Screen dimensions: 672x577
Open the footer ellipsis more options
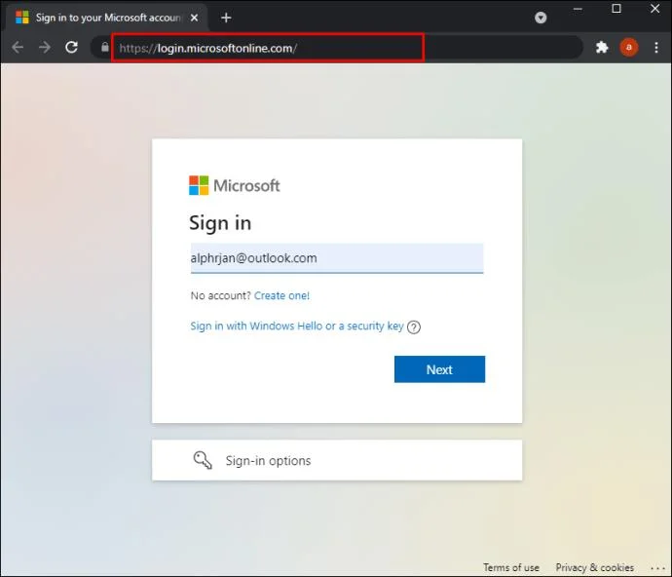tap(657, 568)
